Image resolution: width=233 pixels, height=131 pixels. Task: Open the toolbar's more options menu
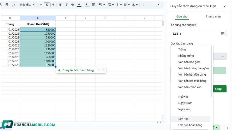(143, 5)
